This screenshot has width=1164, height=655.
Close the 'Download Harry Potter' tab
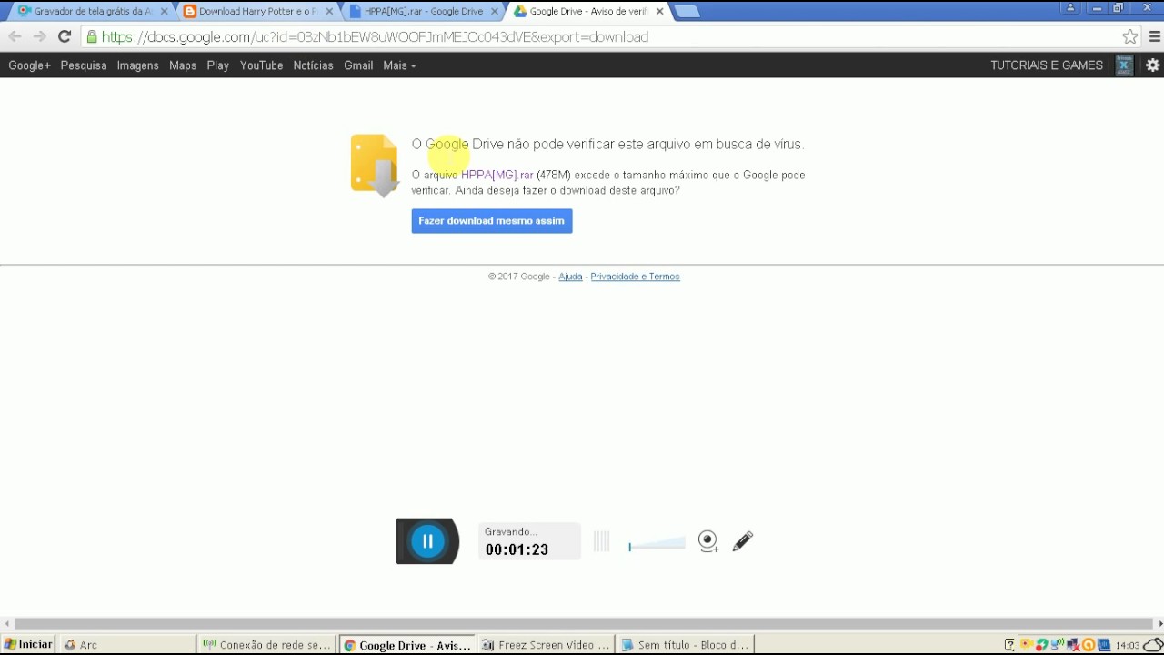pyautogui.click(x=329, y=12)
